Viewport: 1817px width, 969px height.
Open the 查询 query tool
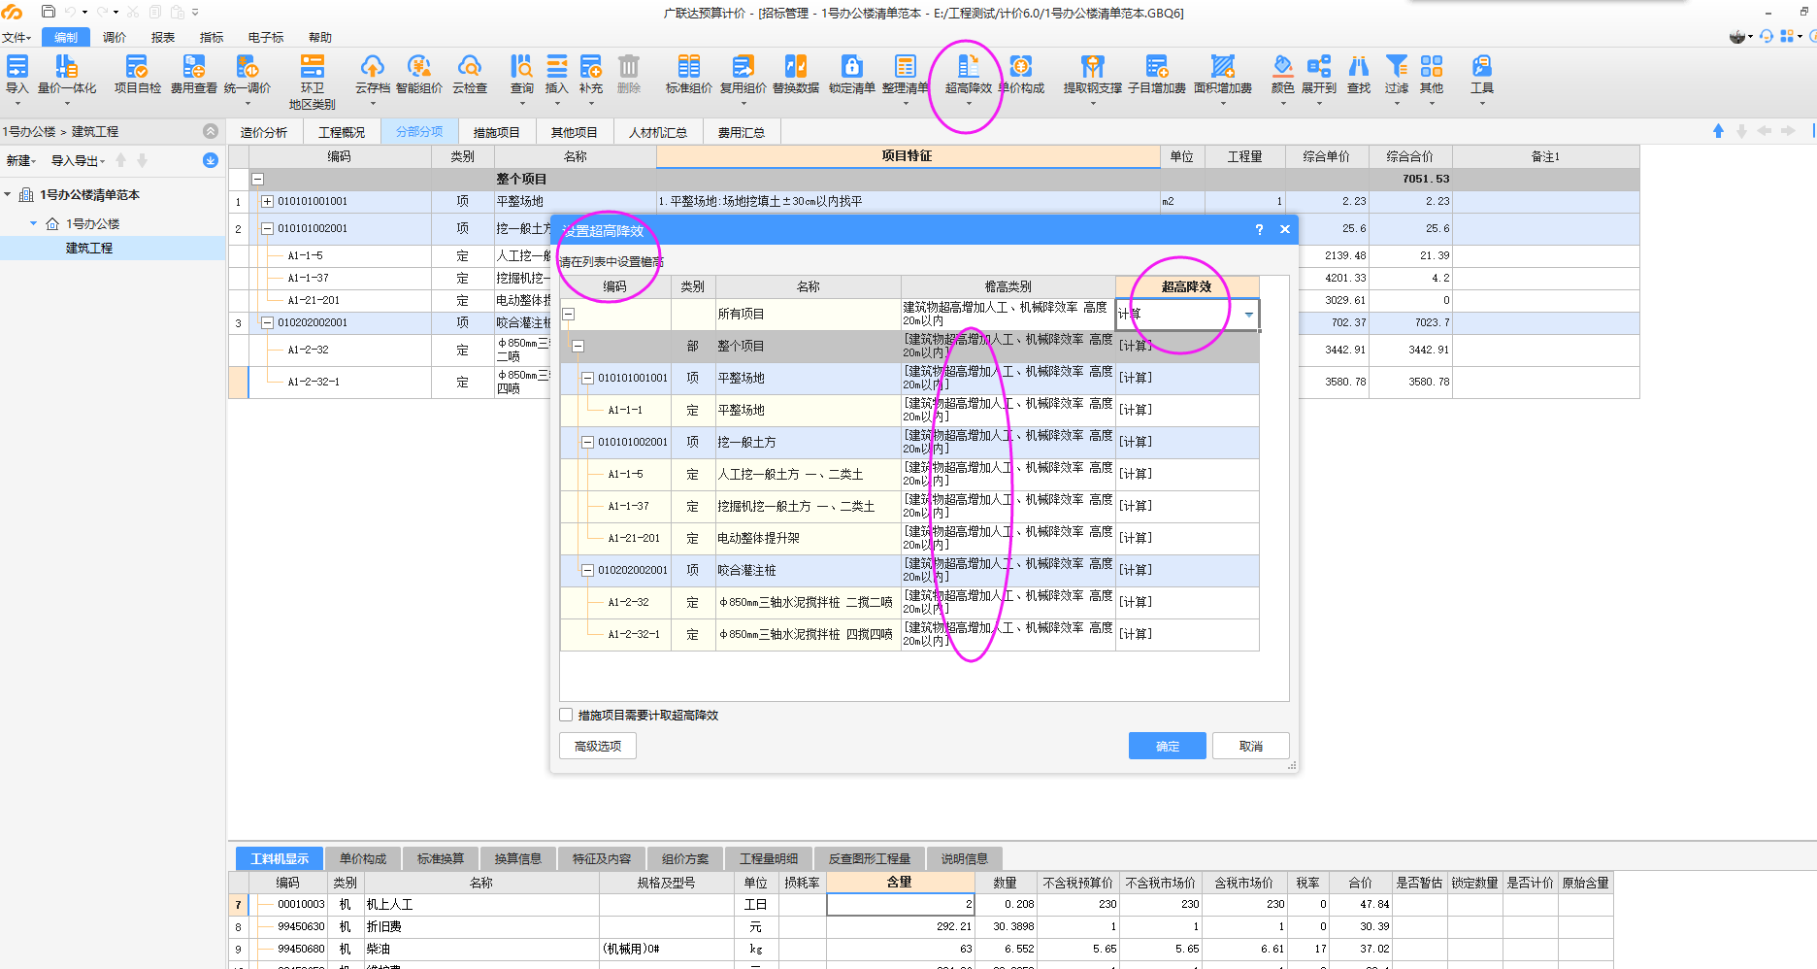click(x=522, y=75)
